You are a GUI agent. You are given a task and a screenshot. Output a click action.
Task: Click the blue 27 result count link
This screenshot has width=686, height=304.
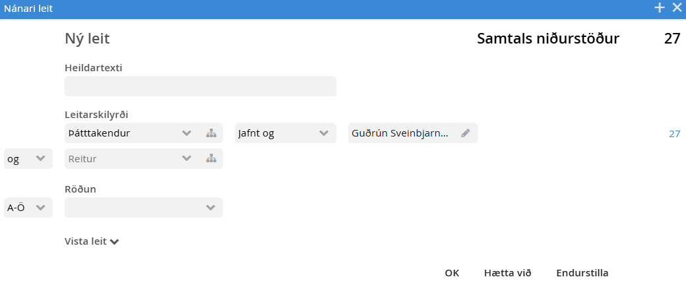coord(674,134)
